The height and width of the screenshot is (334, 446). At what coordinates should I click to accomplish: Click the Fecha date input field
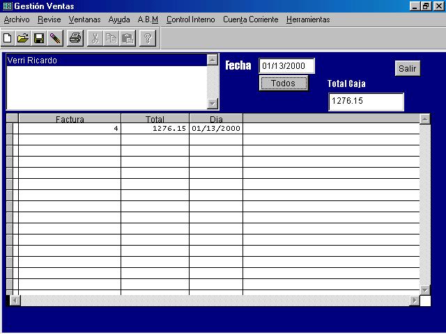286,66
